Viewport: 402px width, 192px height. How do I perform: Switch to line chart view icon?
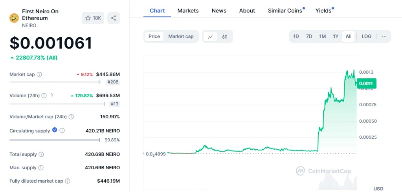tap(210, 36)
